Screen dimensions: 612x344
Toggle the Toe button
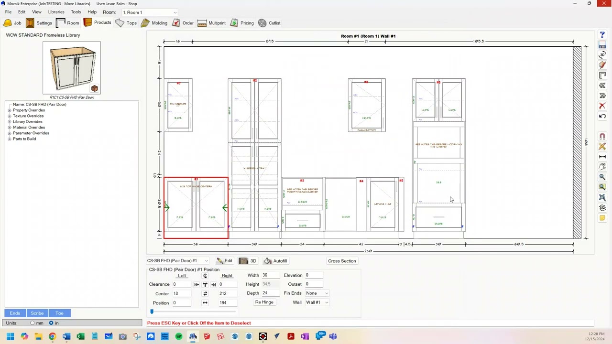coord(59,313)
